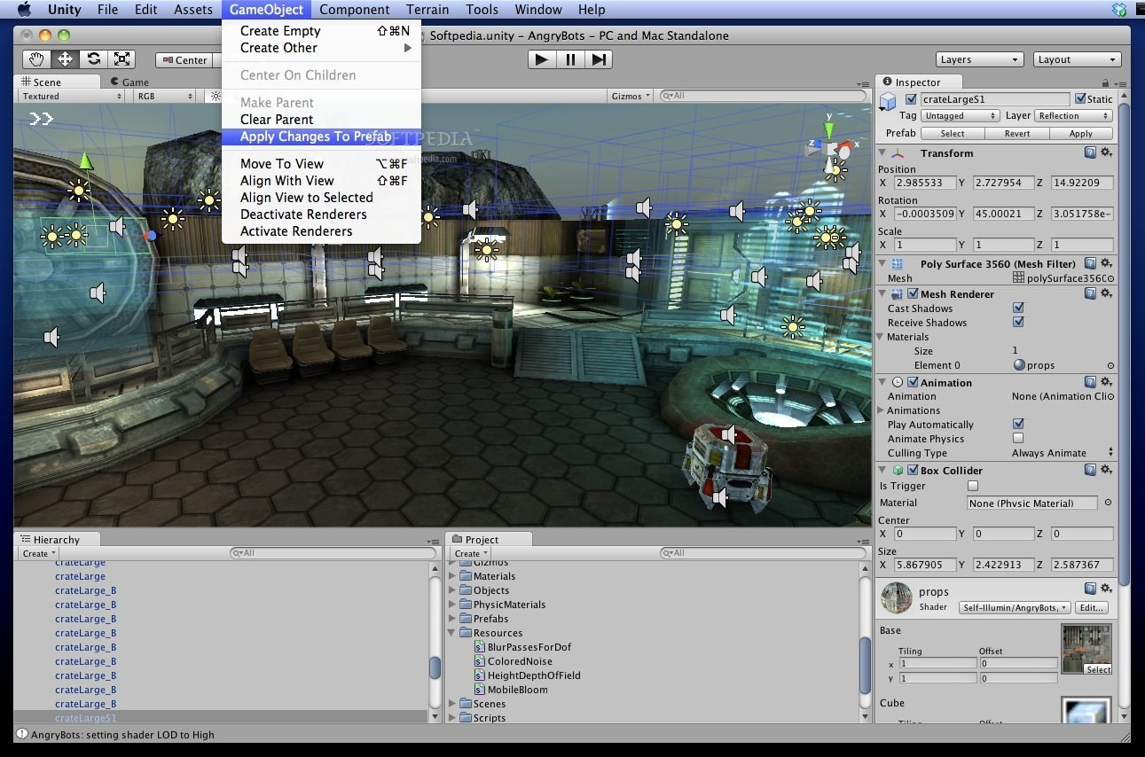Open the Terrain menu
The width and height of the screenshot is (1145, 757).
(427, 10)
